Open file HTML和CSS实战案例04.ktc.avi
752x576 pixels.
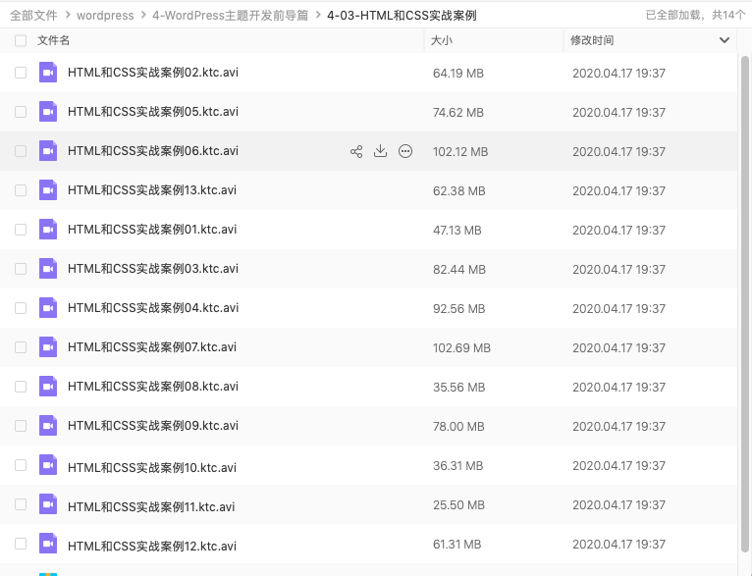[153, 308]
